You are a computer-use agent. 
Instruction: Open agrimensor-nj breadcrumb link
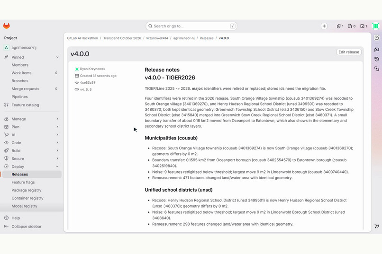point(184,38)
